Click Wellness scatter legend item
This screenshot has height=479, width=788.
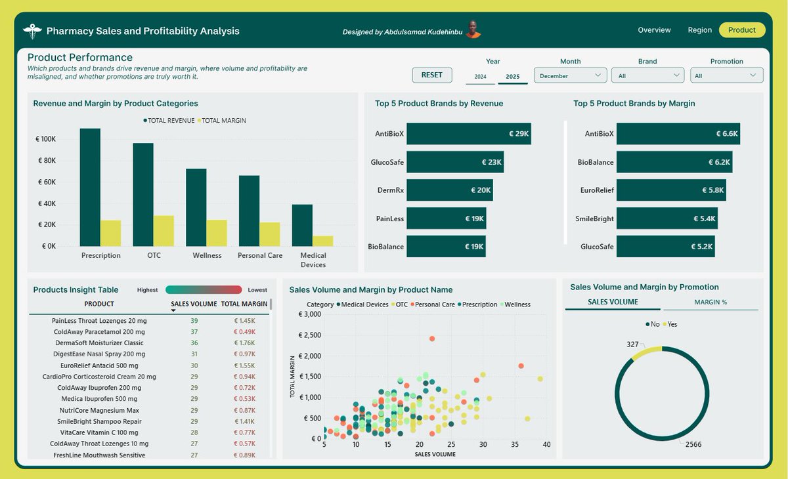[x=515, y=304]
